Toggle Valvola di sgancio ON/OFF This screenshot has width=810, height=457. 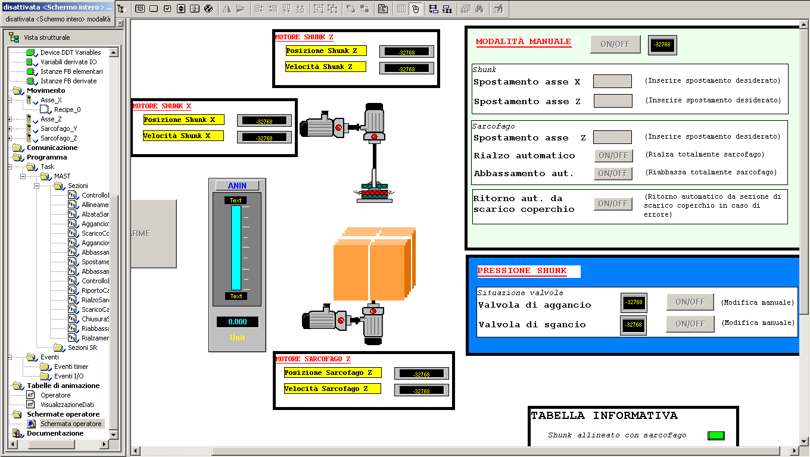[690, 324]
